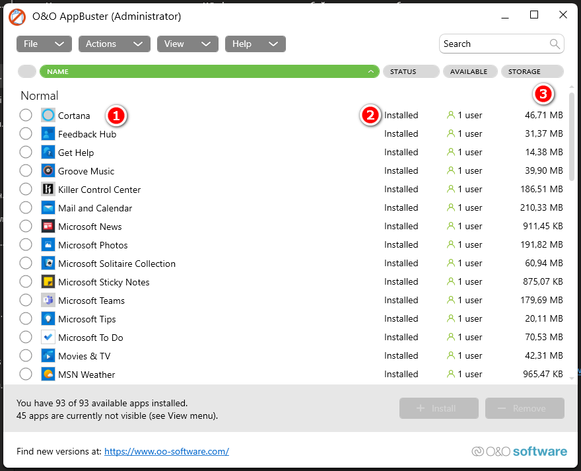Click the Microsoft Solitaire Collection icon
The width and height of the screenshot is (581, 471).
click(x=48, y=263)
